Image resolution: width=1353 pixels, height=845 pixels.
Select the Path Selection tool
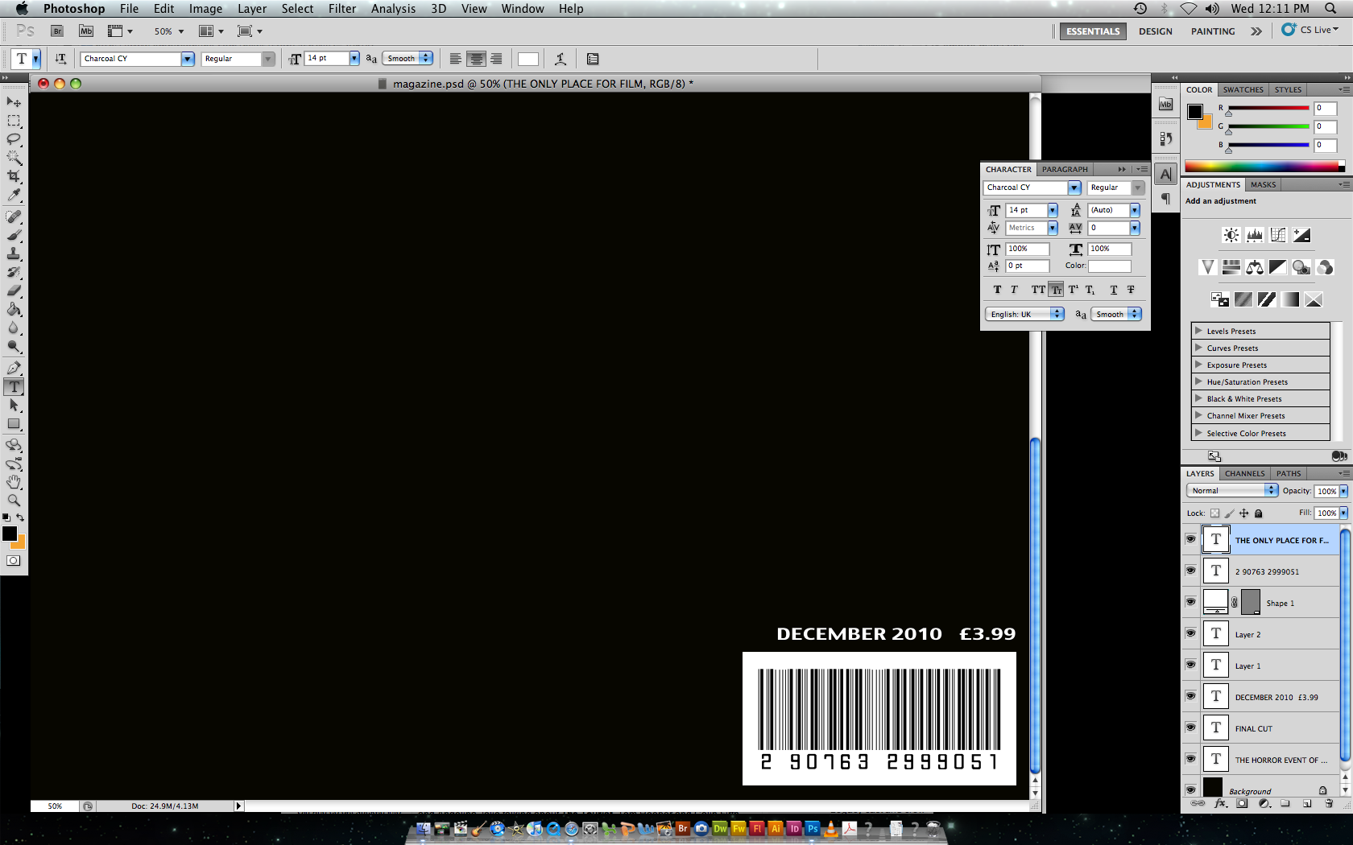click(14, 405)
